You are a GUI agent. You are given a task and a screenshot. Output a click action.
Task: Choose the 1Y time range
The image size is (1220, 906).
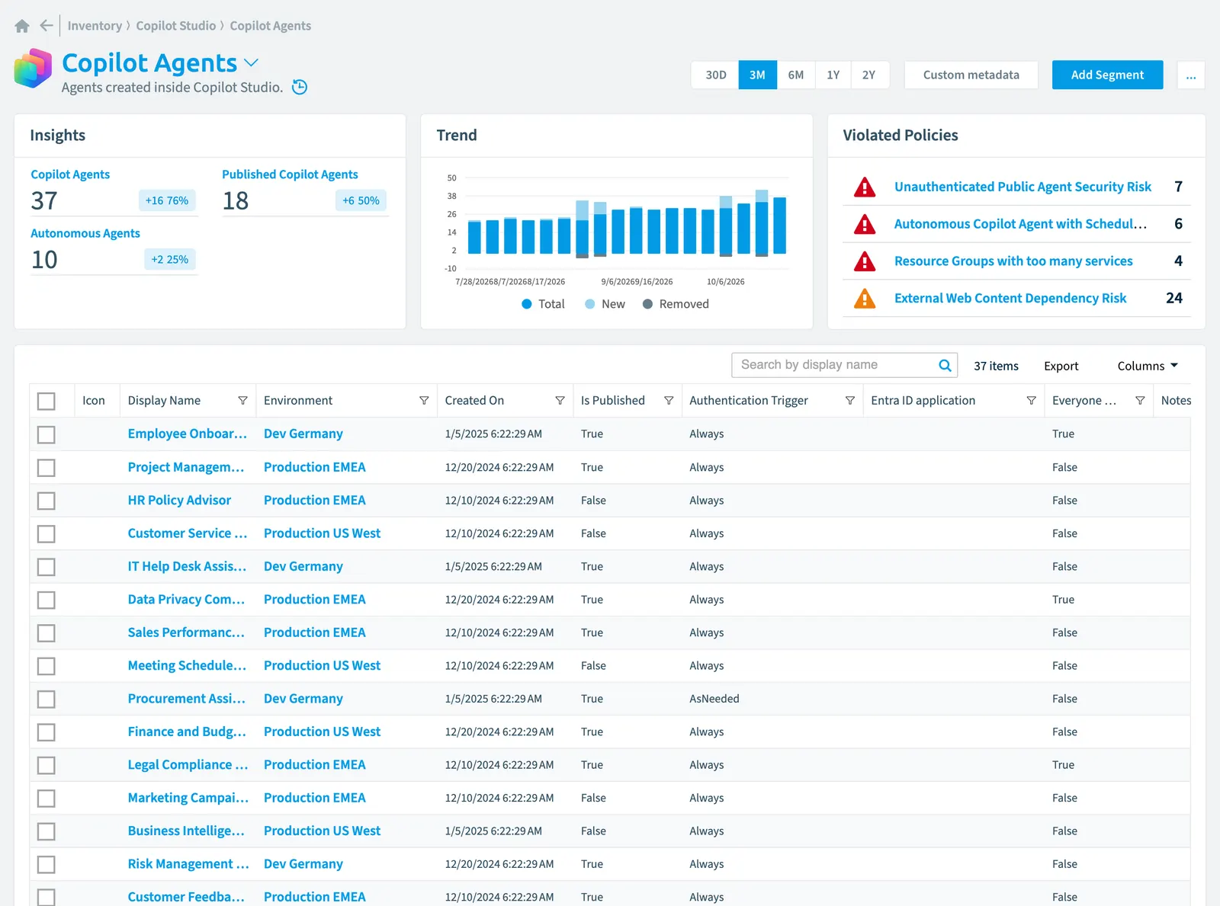(833, 75)
